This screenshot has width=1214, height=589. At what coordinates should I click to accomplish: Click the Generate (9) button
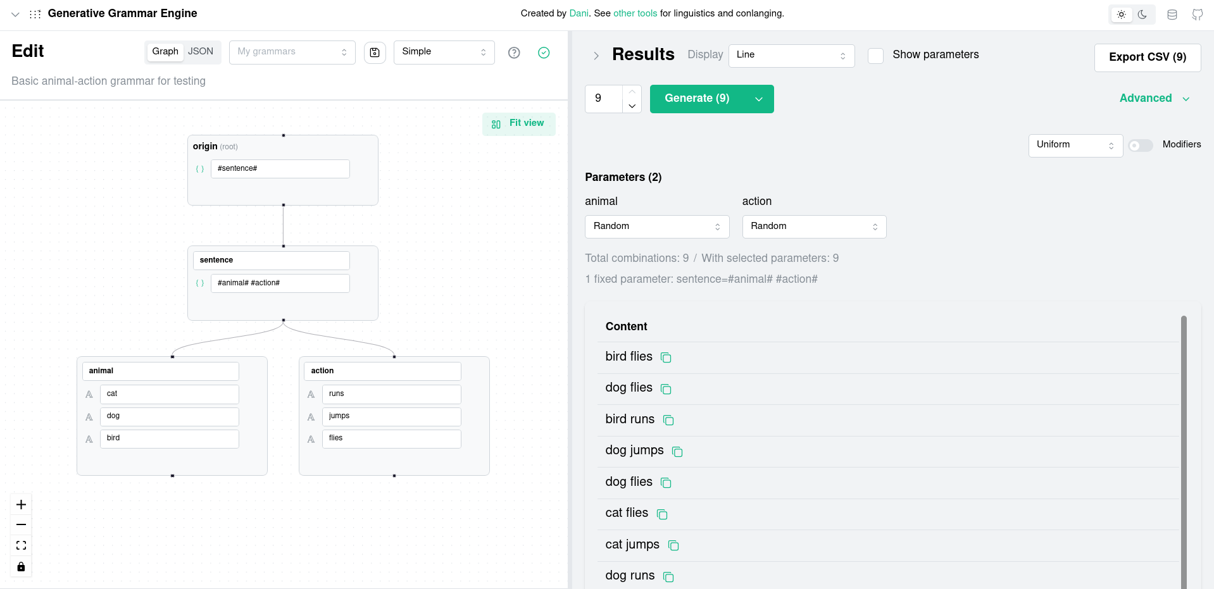[697, 99]
